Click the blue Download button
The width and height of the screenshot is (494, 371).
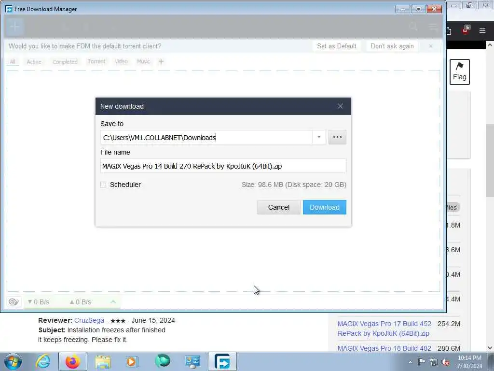pos(325,207)
